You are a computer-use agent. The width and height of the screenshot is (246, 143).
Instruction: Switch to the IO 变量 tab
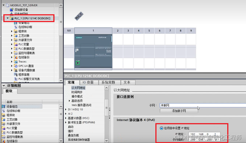[x=89, y=82]
